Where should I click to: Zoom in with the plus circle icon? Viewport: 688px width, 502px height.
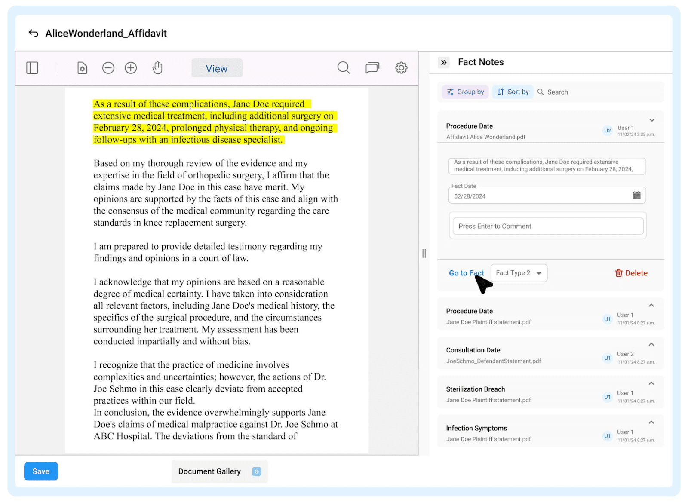[x=131, y=68]
